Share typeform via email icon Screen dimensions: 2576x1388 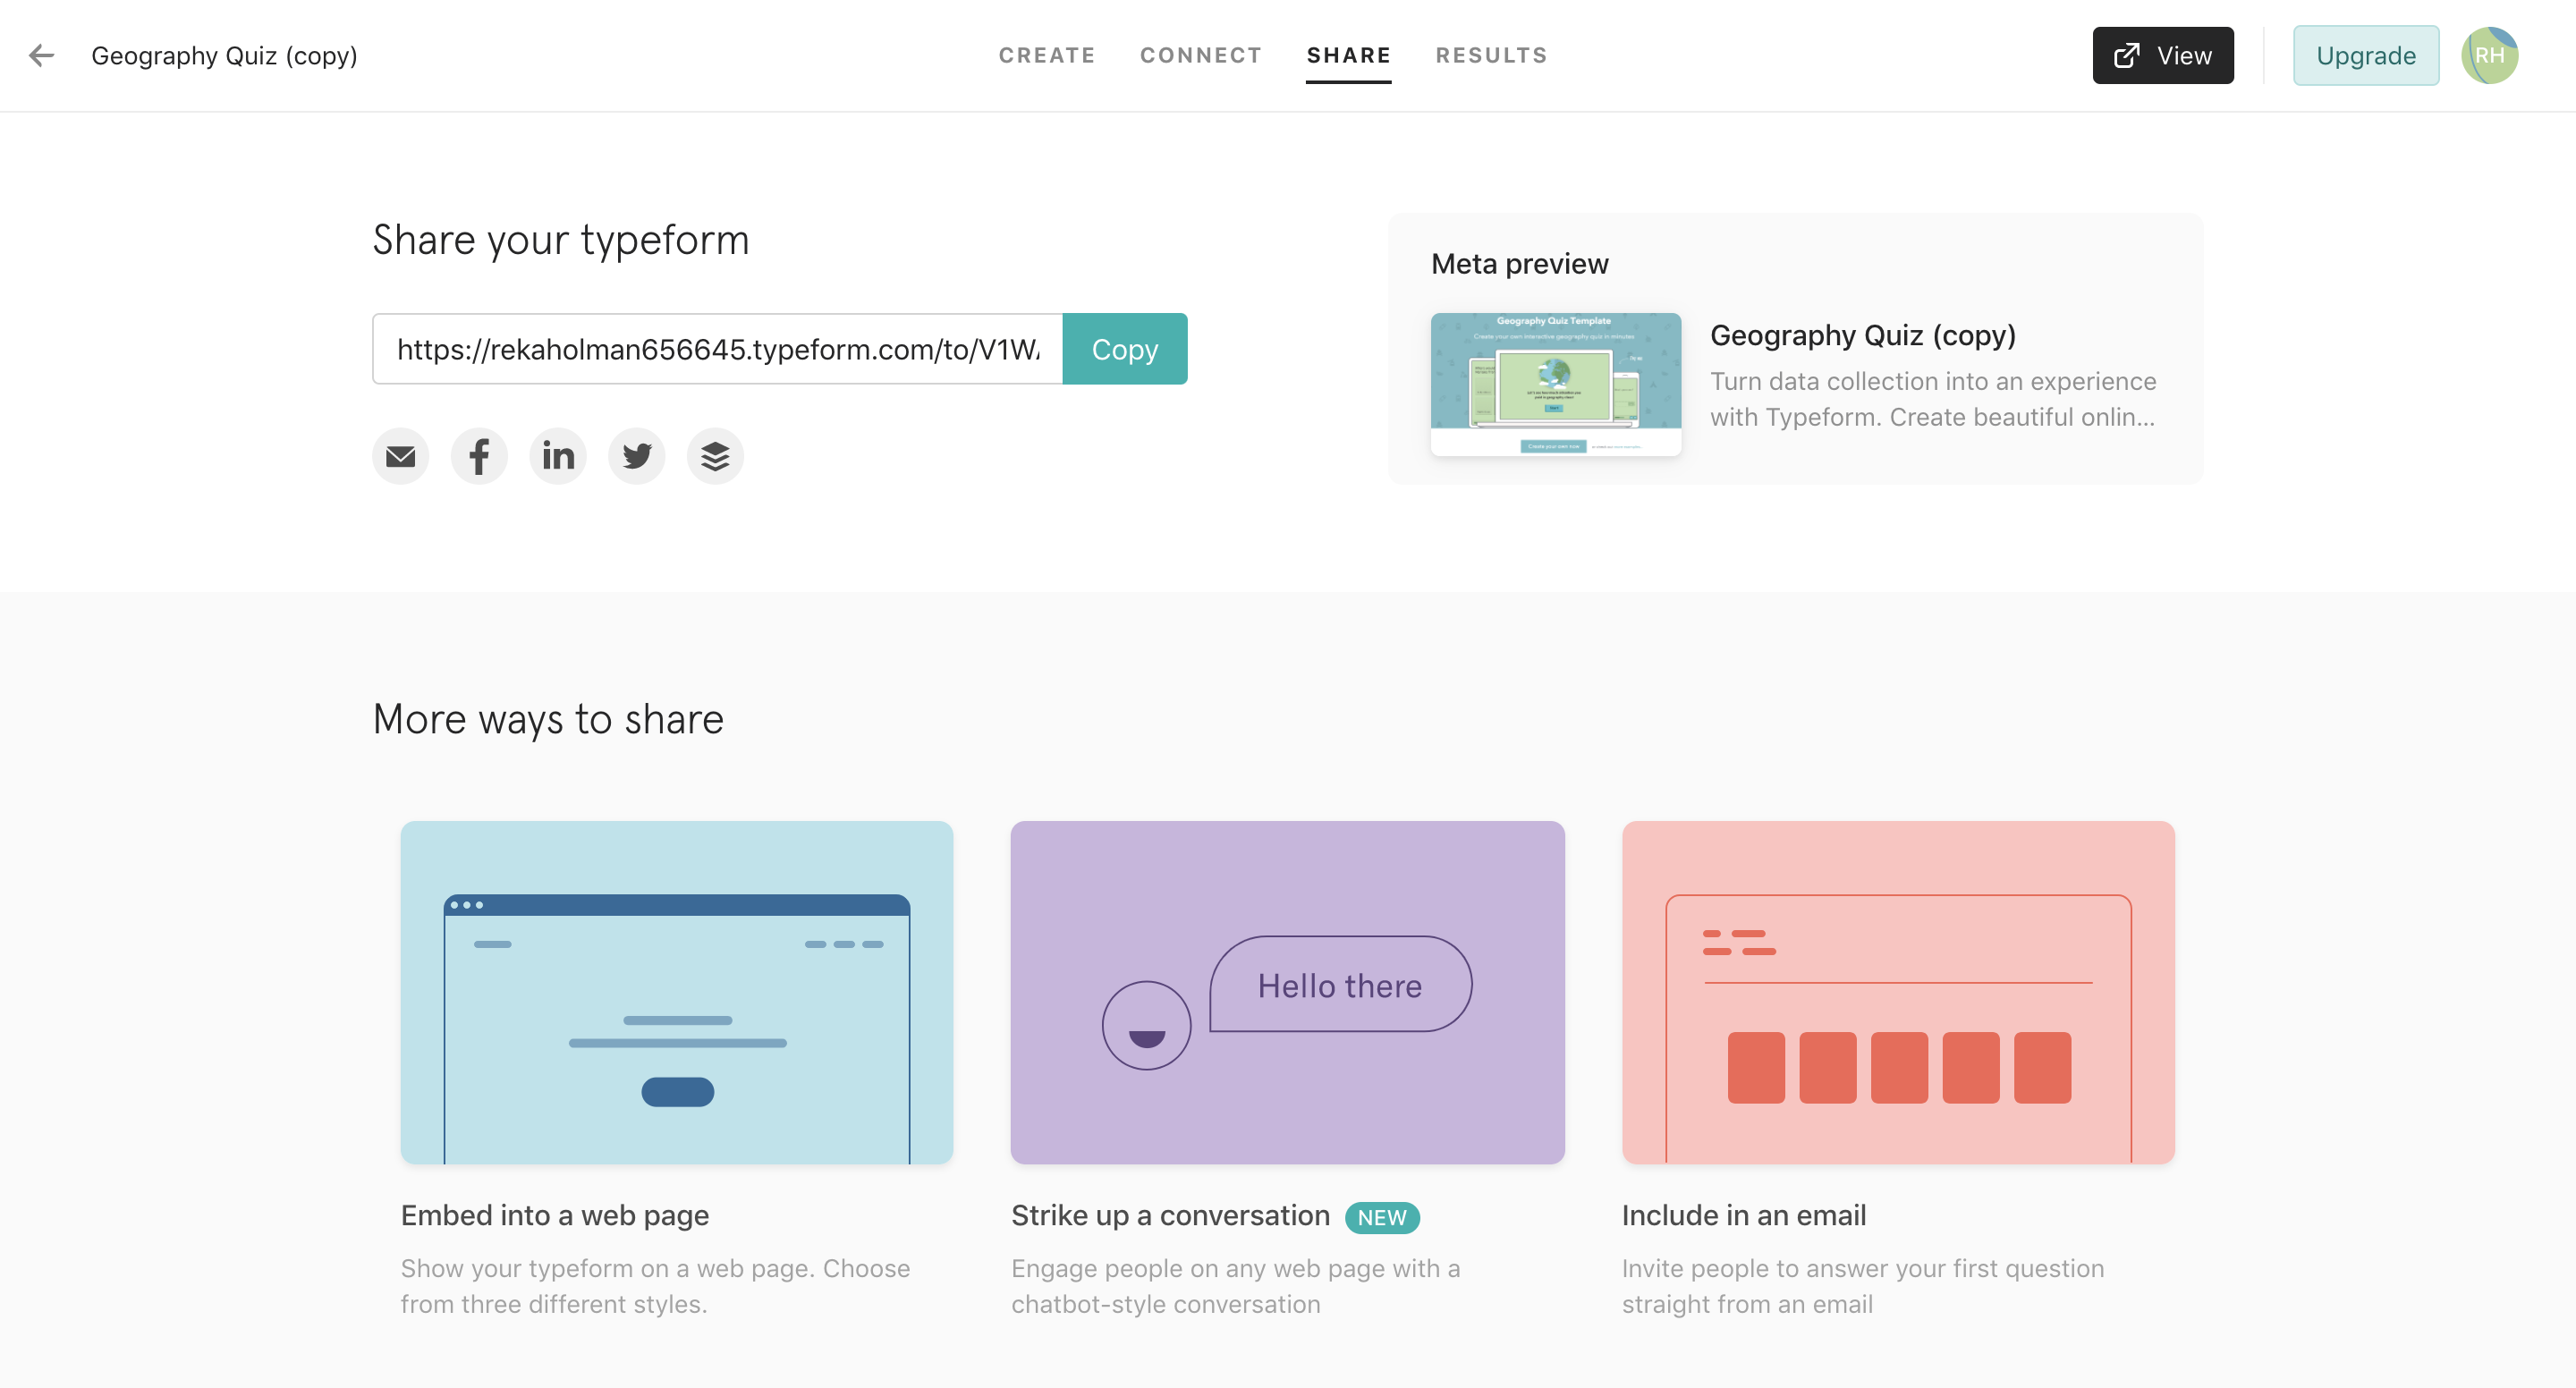(400, 456)
